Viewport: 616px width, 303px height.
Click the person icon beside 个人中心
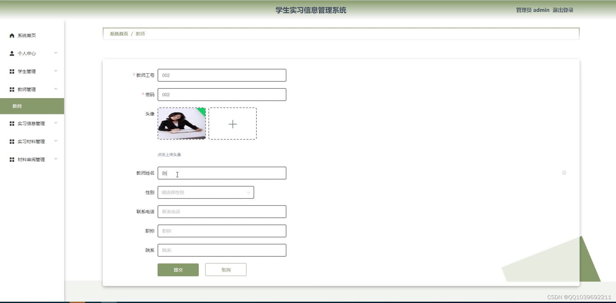point(12,53)
